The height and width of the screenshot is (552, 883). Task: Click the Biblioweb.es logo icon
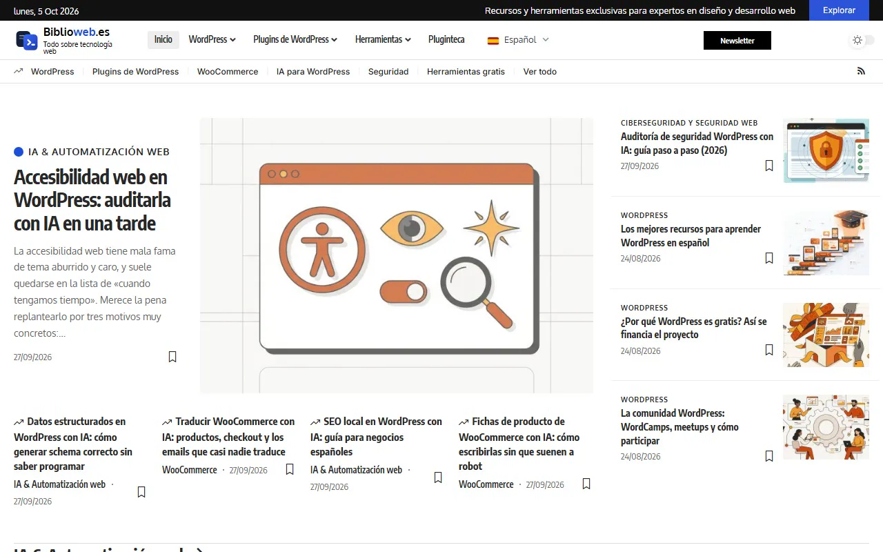pyautogui.click(x=26, y=41)
